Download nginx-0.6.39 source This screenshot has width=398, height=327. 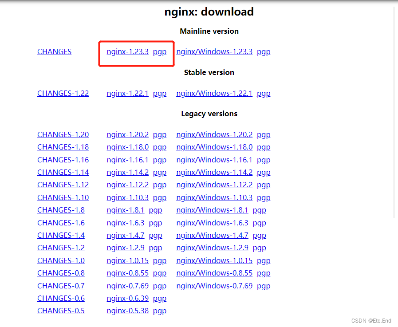point(128,298)
